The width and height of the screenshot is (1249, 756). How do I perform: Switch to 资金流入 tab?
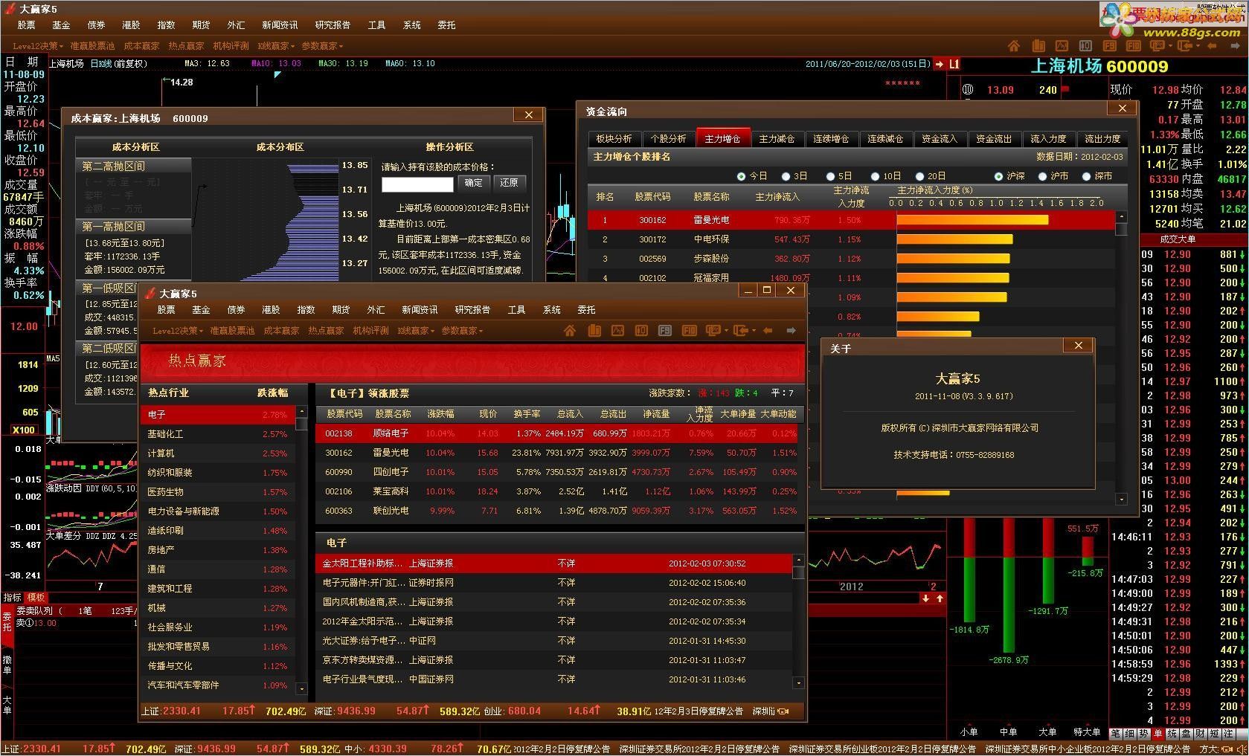coord(940,139)
